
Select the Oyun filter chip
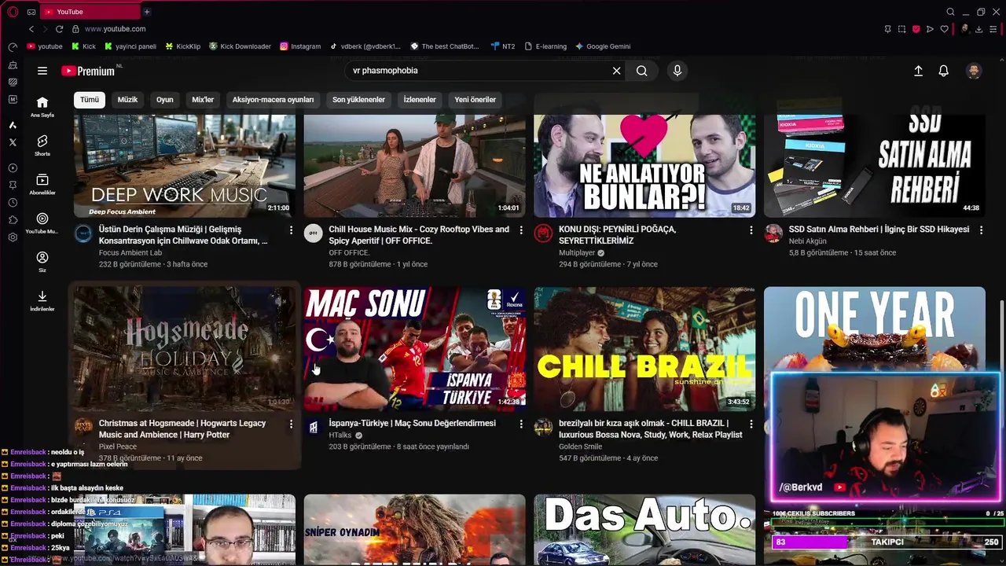164,100
